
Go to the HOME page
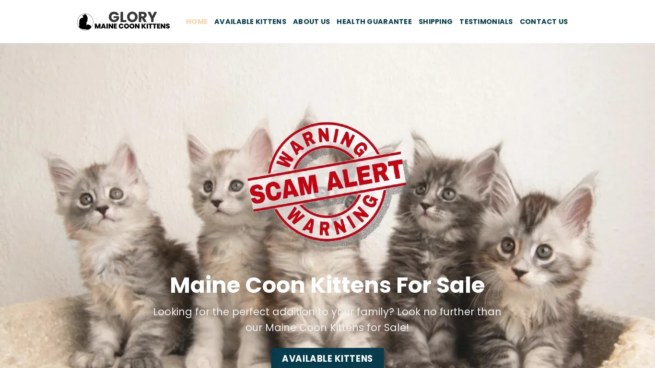point(197,22)
